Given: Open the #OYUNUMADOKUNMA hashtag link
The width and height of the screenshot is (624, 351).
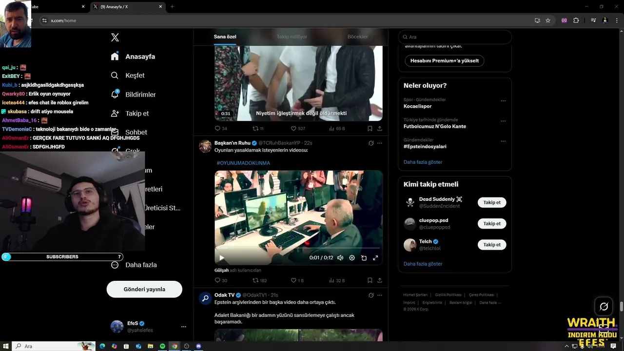Looking at the screenshot, I should tap(243, 163).
